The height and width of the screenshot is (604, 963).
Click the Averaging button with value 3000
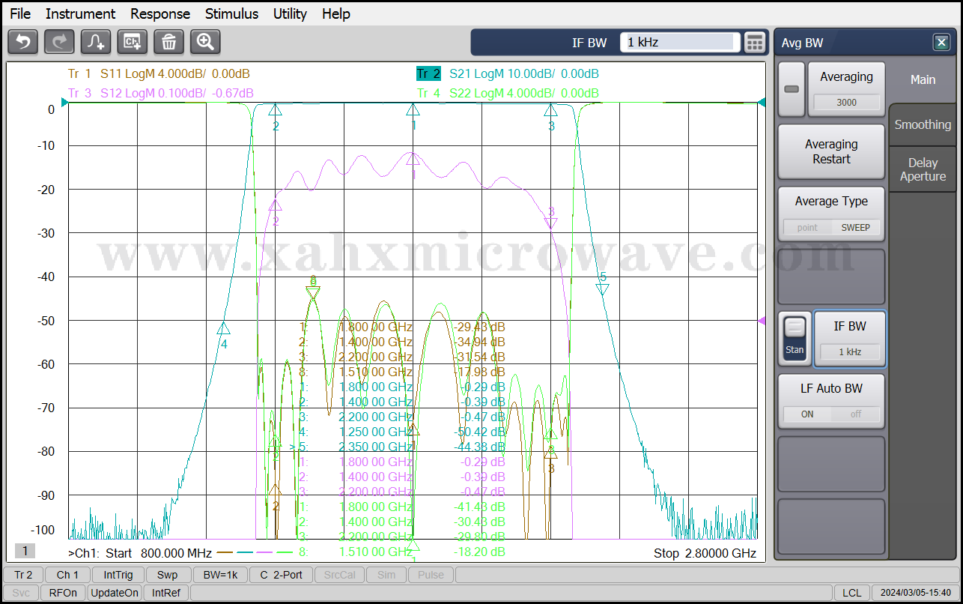846,88
